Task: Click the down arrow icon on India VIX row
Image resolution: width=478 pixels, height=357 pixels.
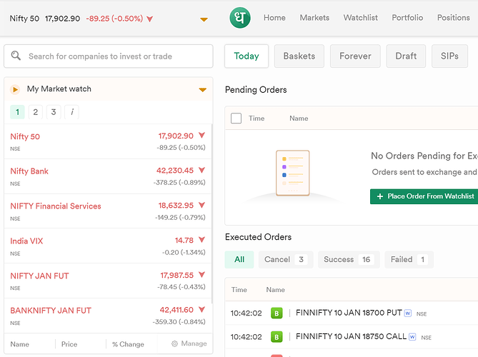Action: [201, 240]
